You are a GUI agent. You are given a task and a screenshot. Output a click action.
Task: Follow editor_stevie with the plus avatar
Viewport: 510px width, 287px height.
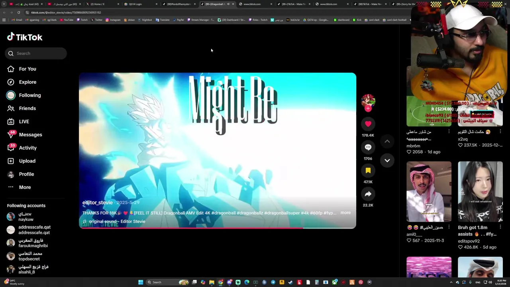pos(368,108)
